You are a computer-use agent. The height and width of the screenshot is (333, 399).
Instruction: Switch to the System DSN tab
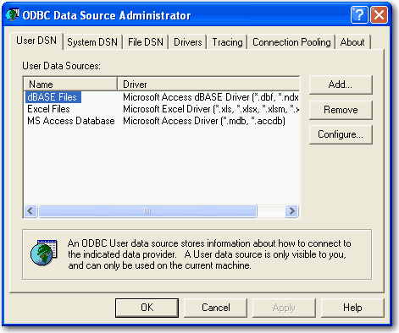point(92,42)
